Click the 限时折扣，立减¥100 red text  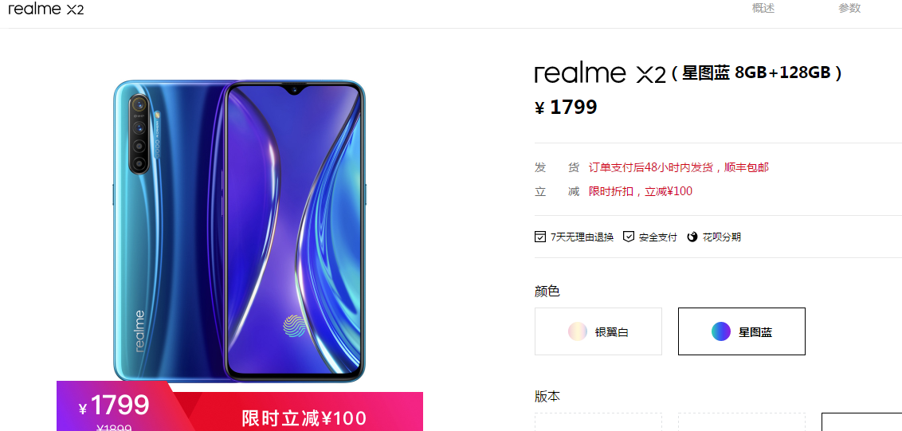pos(641,192)
